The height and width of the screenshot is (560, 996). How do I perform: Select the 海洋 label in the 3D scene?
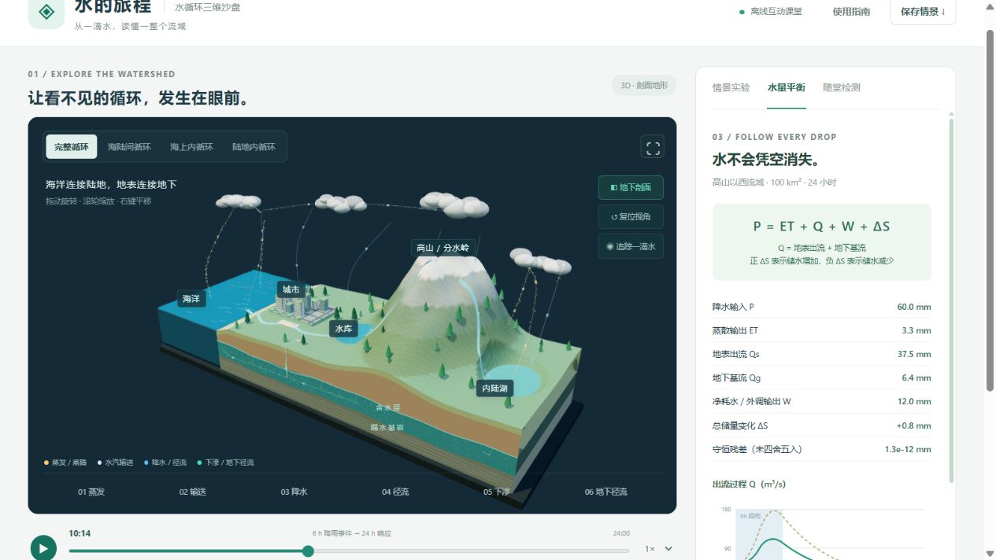pos(191,299)
